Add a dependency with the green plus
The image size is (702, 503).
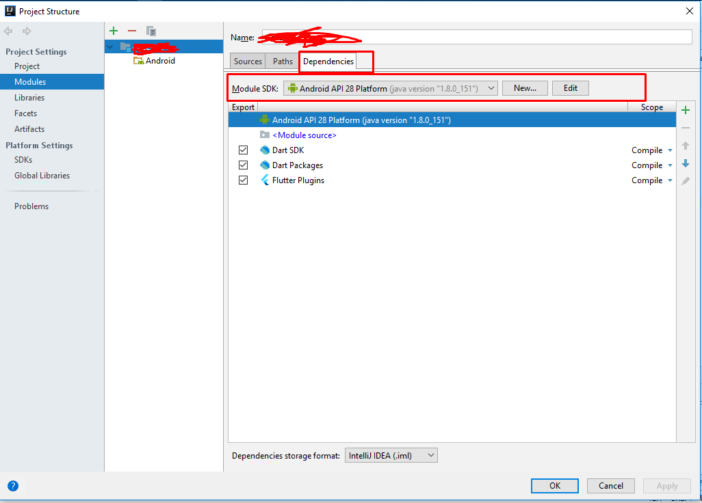[x=686, y=110]
